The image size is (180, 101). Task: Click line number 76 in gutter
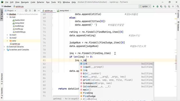[44, 43]
